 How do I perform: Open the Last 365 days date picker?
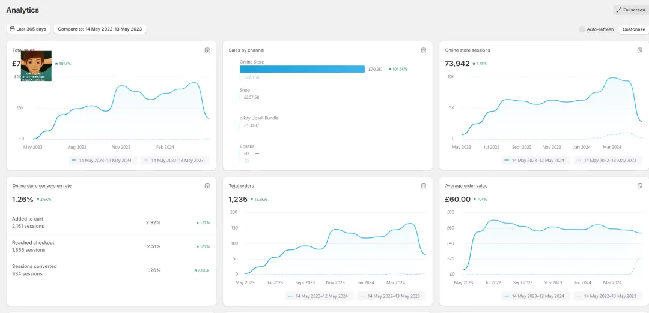[29, 29]
